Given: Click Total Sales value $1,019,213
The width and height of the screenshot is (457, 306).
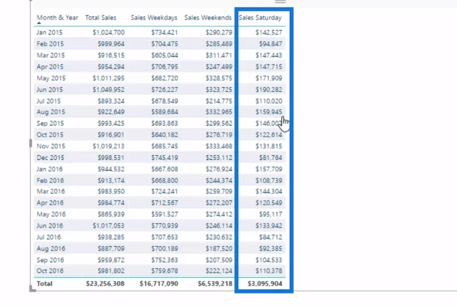Looking at the screenshot, I should click(x=109, y=146).
